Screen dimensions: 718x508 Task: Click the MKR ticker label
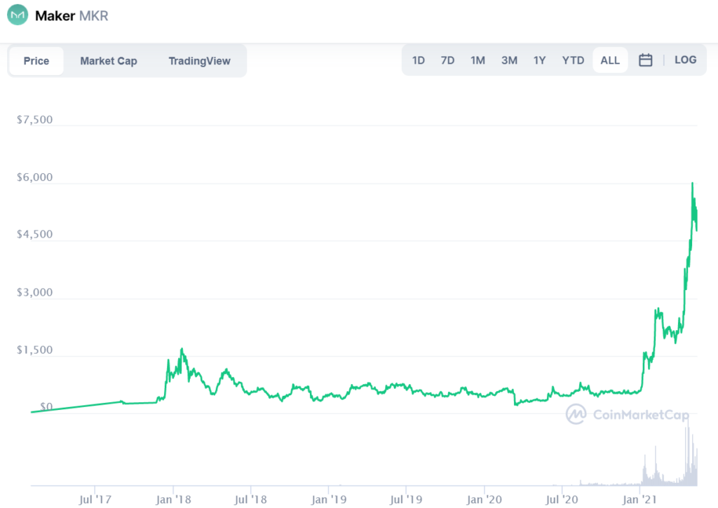tap(95, 15)
